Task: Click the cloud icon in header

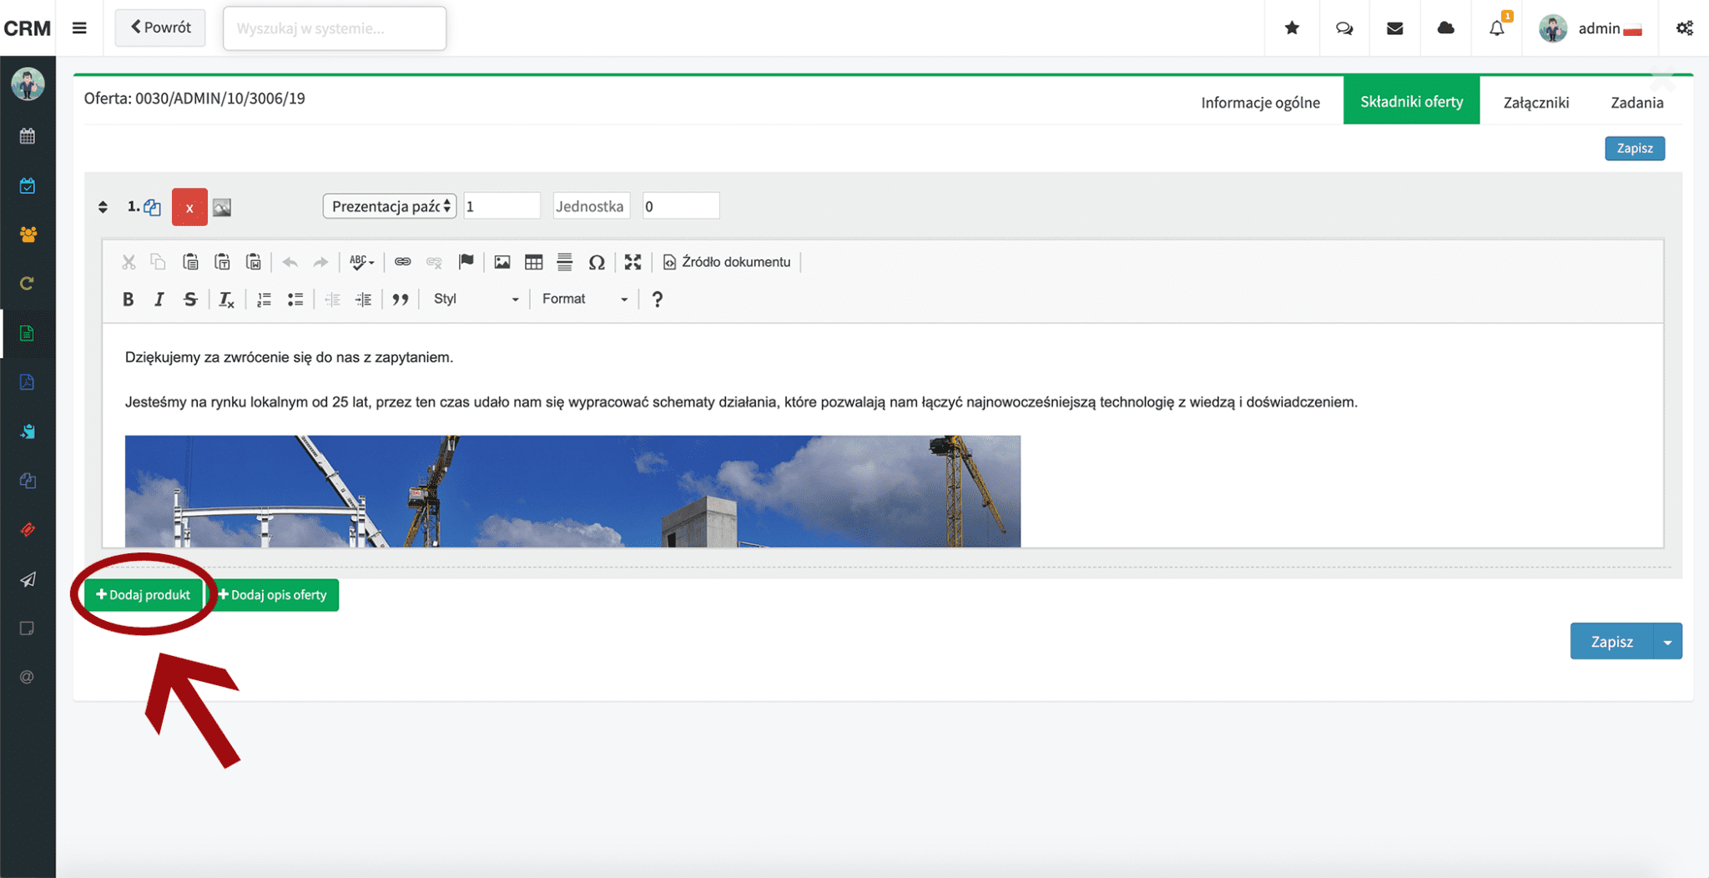Action: (1445, 28)
